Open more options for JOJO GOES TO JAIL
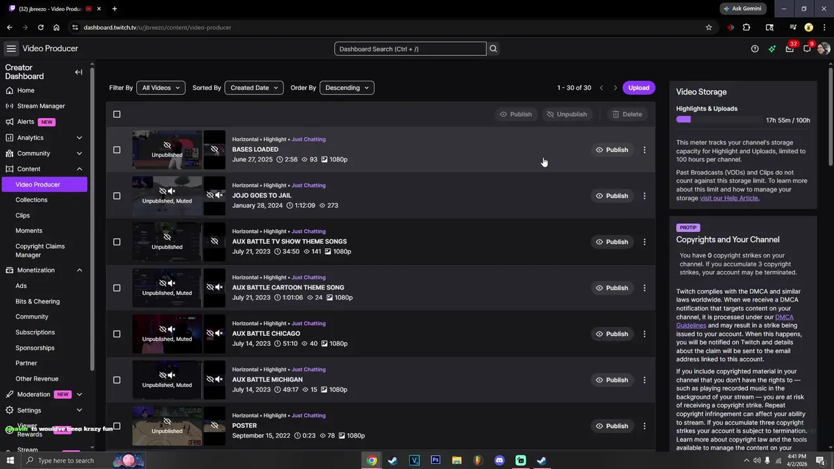834x469 pixels. pyautogui.click(x=644, y=196)
